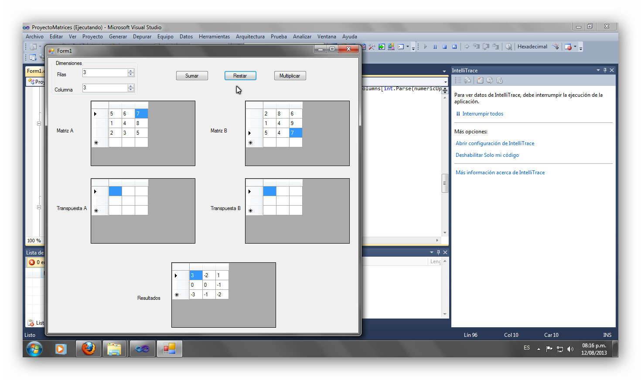This screenshot has height=380, width=641.
Task: Click the IntelliTrace settings options icon
Action: tap(480, 80)
